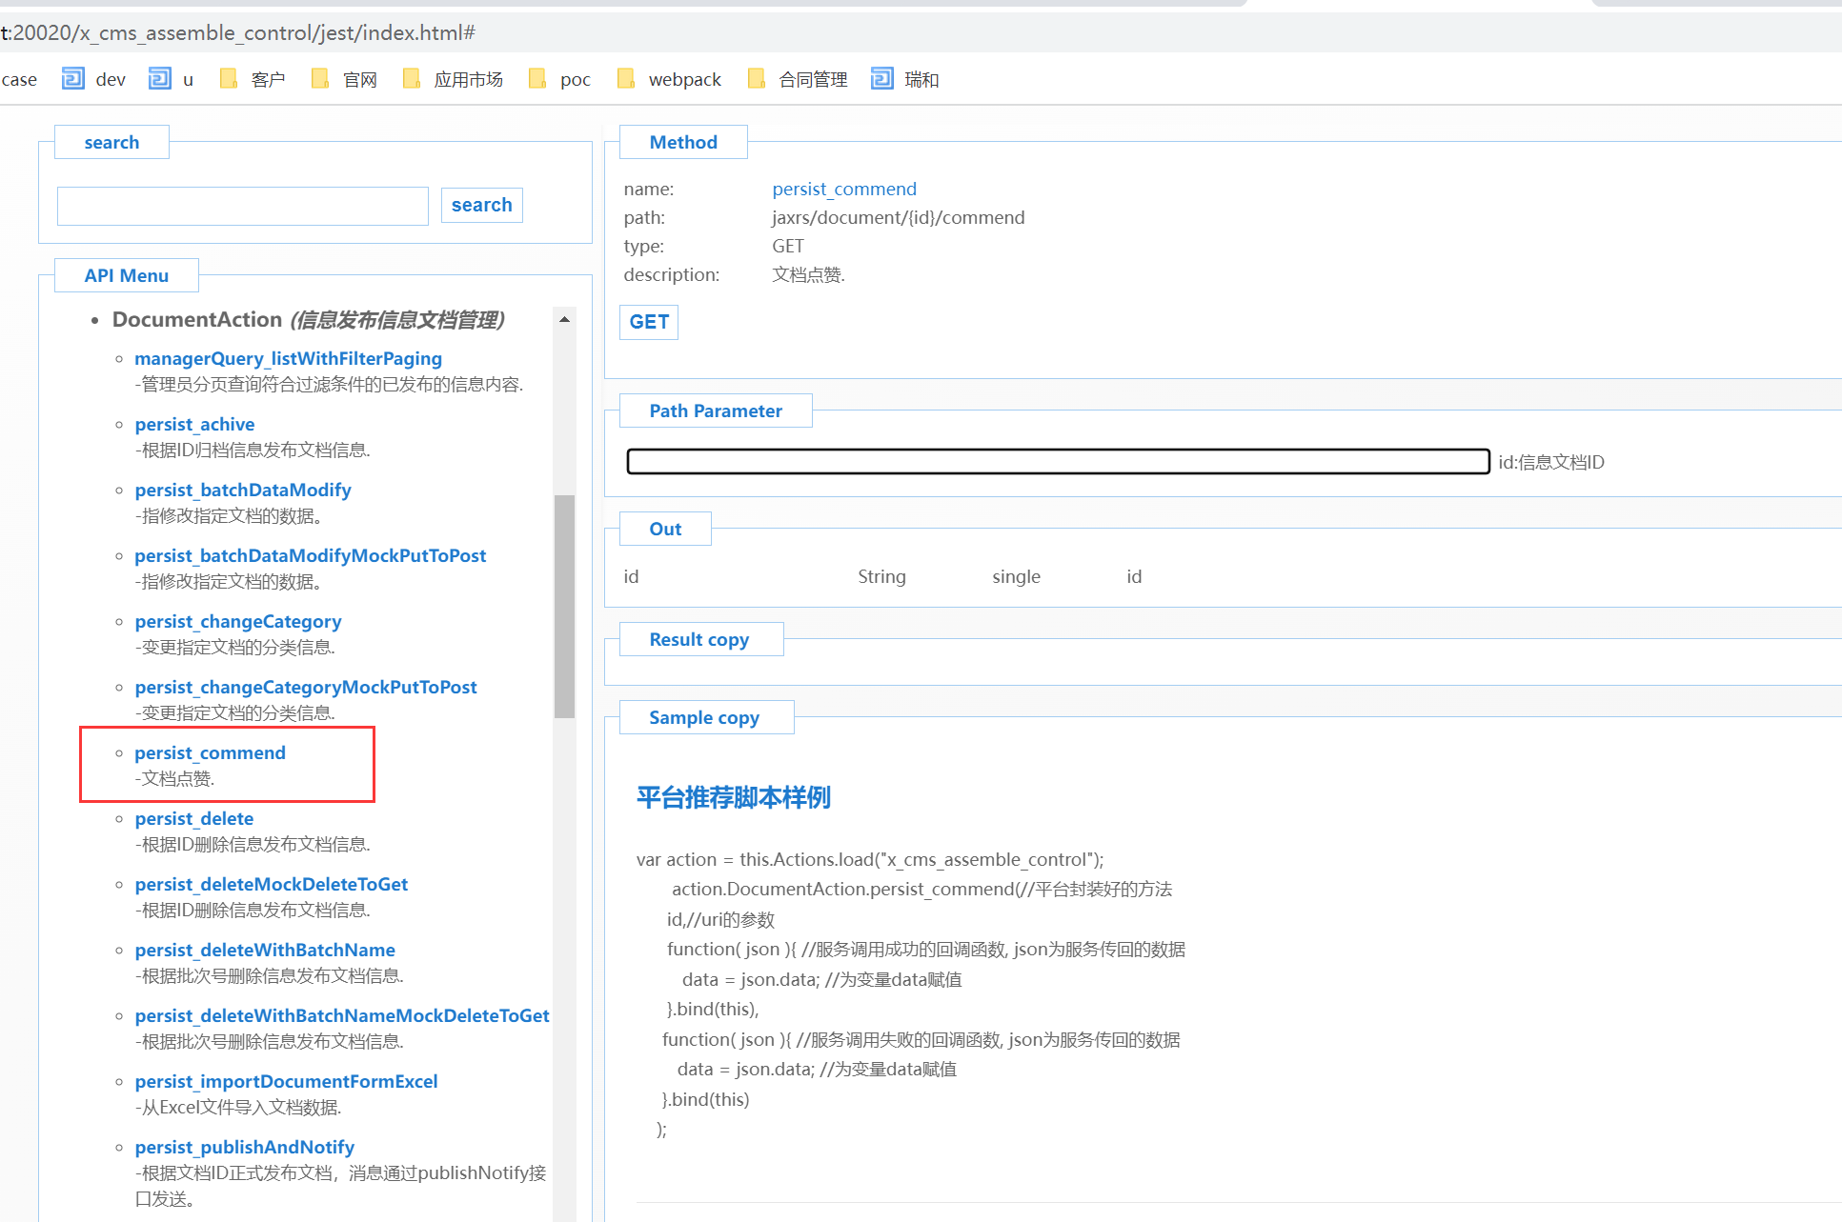
Task: Click the id path parameter input
Action: pos(1058,462)
